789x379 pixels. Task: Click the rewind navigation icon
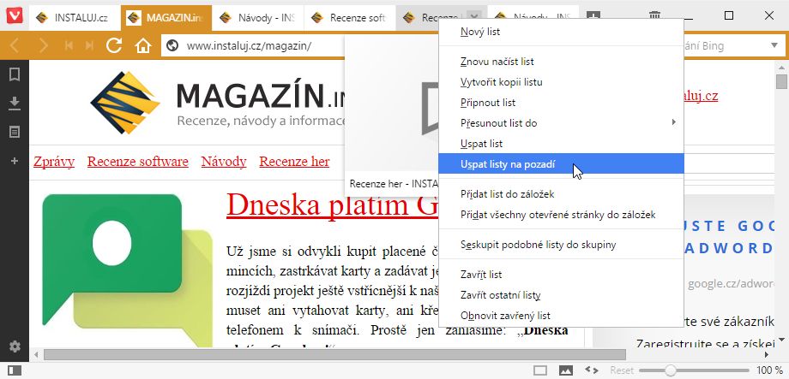click(x=69, y=45)
